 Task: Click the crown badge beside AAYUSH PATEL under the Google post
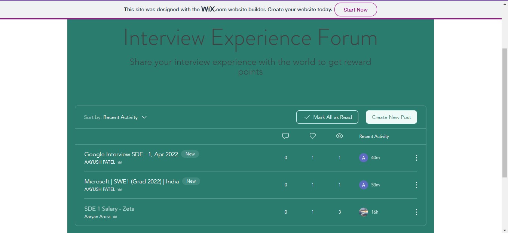[x=120, y=163]
